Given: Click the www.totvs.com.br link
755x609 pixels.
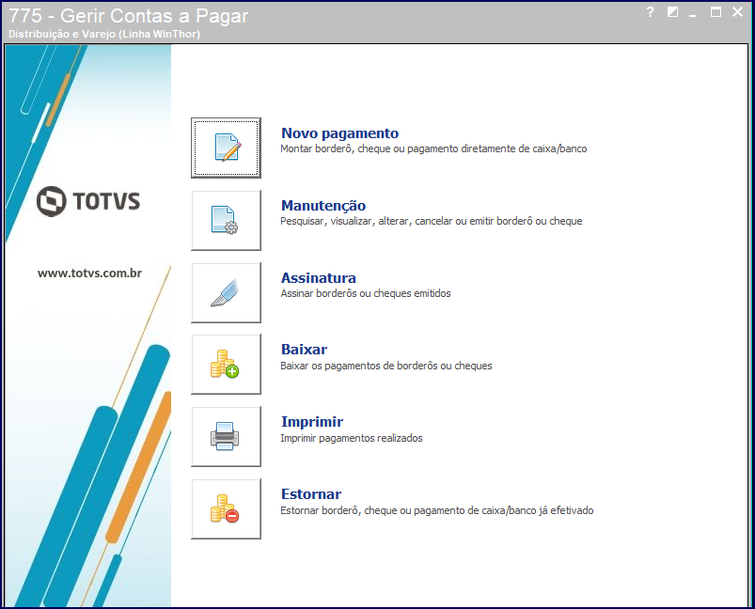Looking at the screenshot, I should click(89, 273).
